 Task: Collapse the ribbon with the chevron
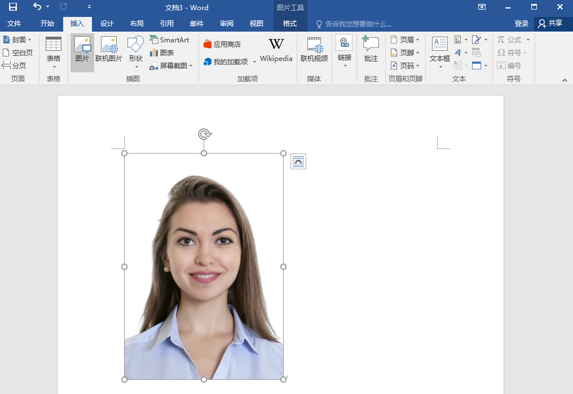565,80
